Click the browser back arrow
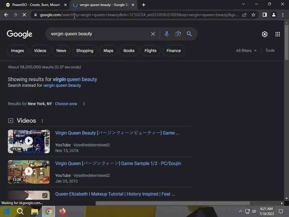The image size is (289, 217). (6, 15)
